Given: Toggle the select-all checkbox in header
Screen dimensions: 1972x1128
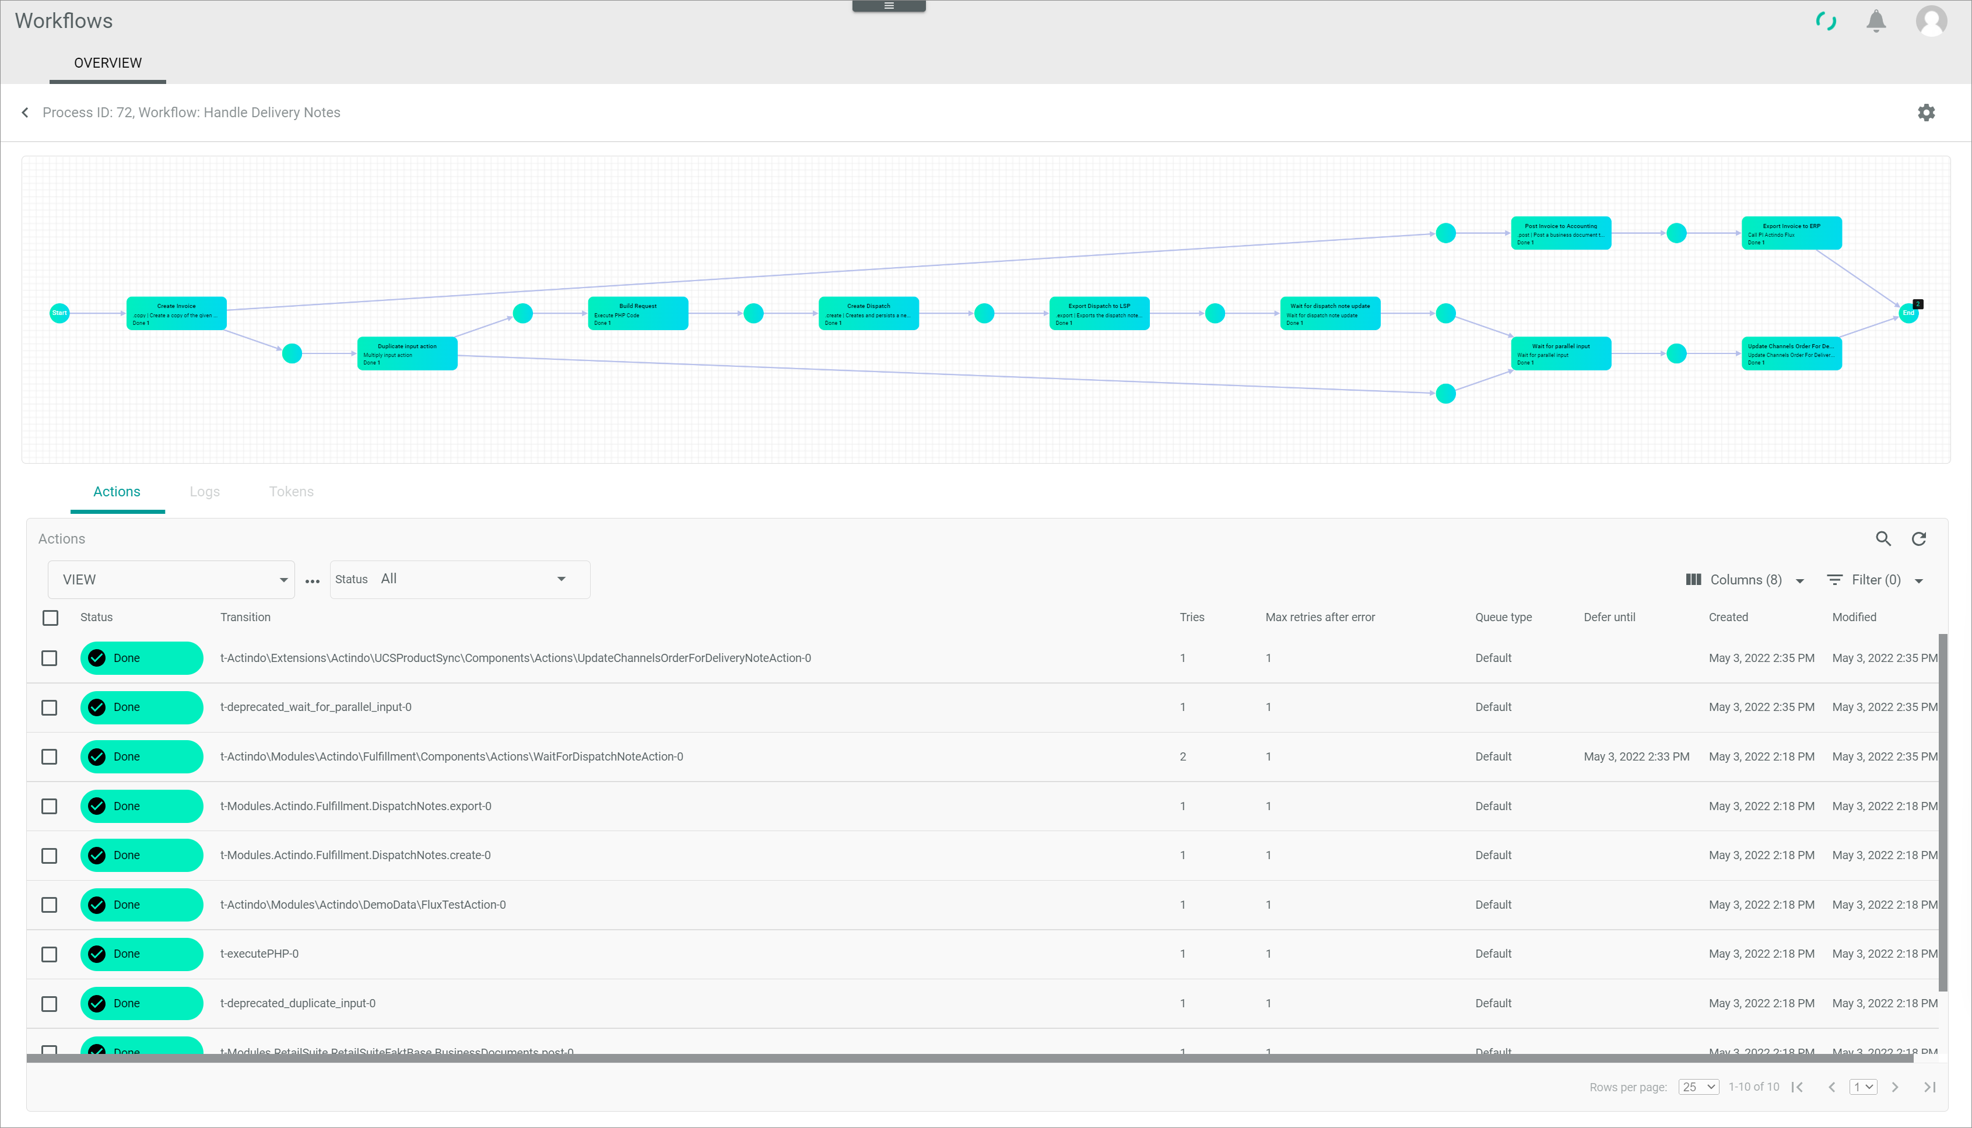Looking at the screenshot, I should tap(50, 618).
